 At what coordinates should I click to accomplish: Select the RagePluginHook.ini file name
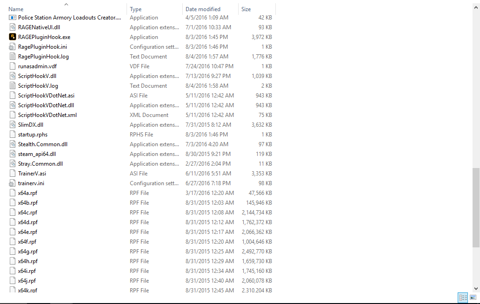pyautogui.click(x=42, y=47)
